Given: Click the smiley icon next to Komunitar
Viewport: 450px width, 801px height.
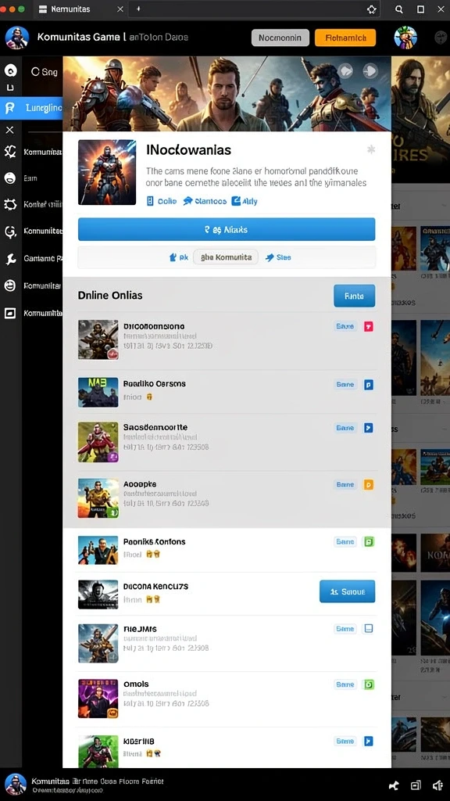Looking at the screenshot, I should tap(10, 286).
